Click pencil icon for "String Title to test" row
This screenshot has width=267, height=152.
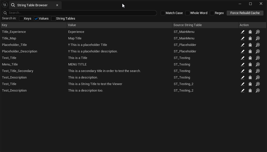point(243,84)
